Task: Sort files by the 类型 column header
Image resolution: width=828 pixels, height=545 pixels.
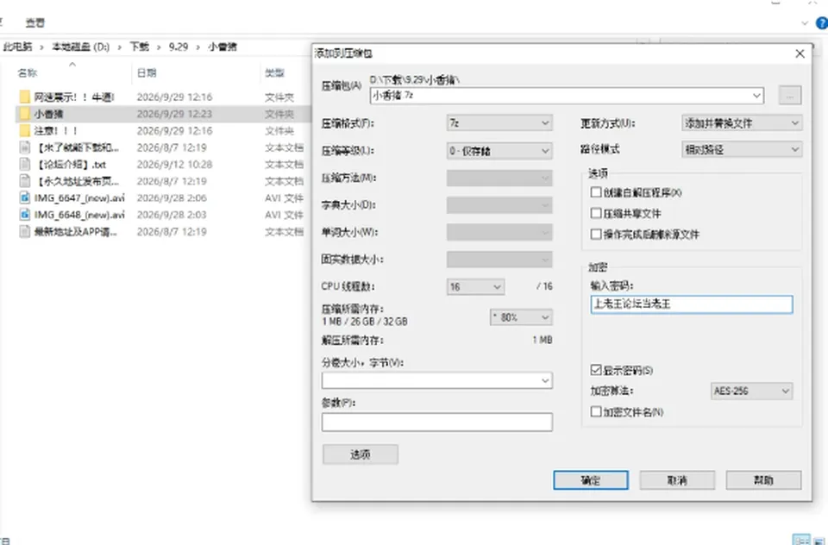Action: coord(274,73)
